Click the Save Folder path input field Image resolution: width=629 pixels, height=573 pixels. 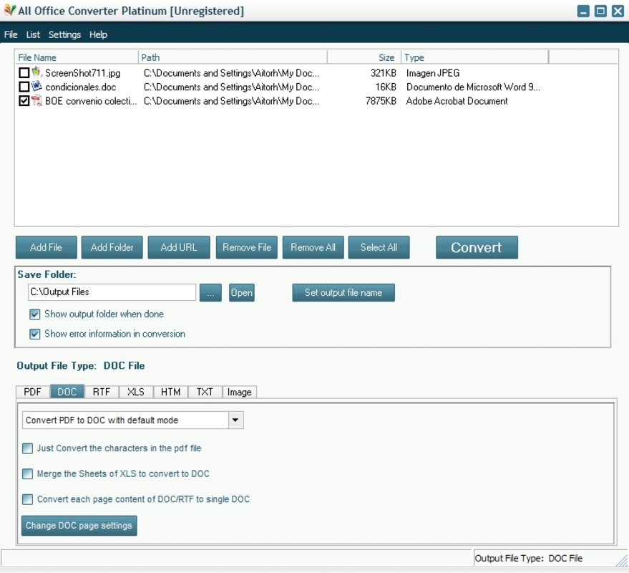click(112, 292)
